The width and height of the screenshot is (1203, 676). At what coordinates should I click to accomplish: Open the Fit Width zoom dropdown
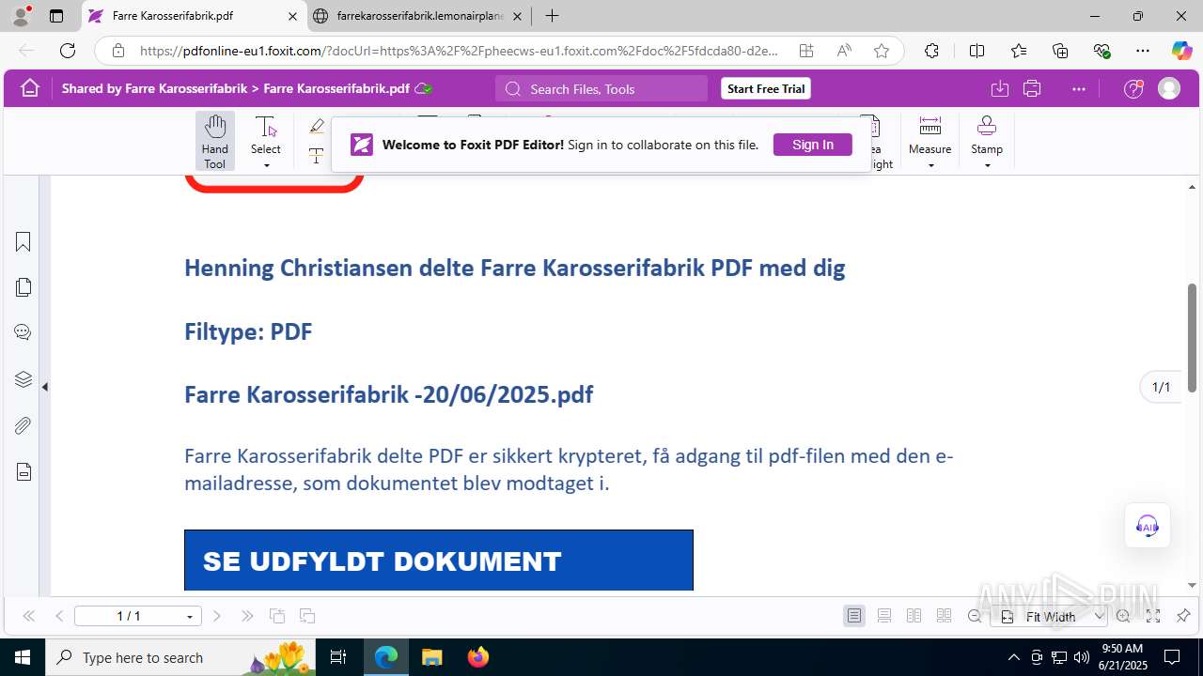(x=1100, y=617)
